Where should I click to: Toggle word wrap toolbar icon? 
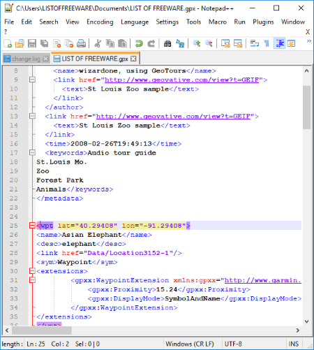254,43
